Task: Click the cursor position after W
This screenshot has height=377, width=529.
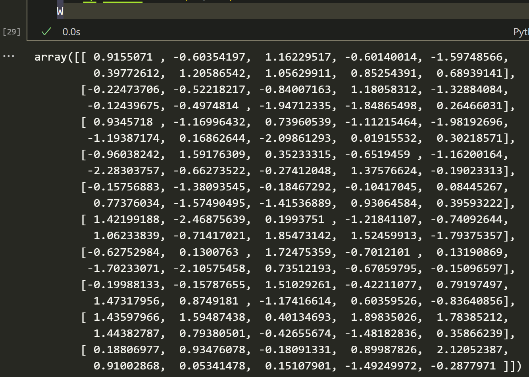Action: pos(60,11)
